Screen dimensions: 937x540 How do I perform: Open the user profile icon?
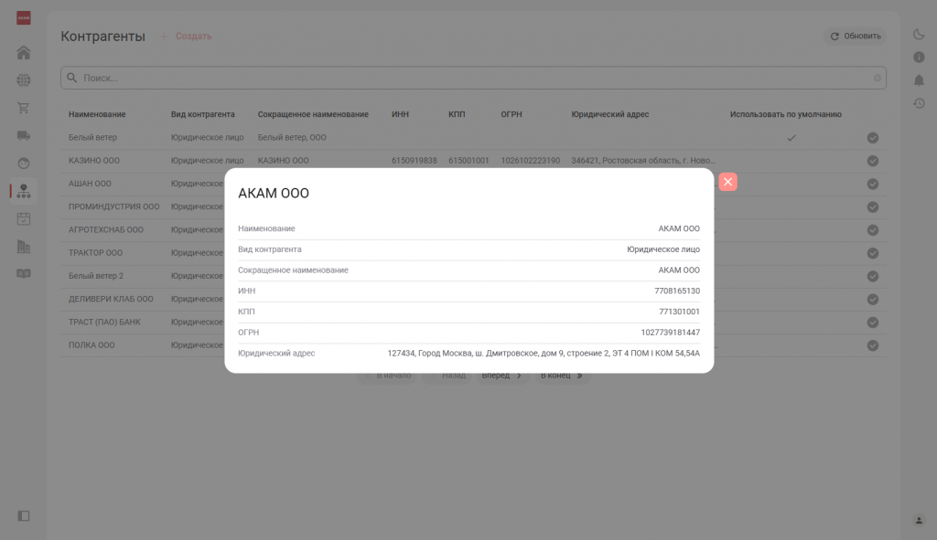pos(919,520)
